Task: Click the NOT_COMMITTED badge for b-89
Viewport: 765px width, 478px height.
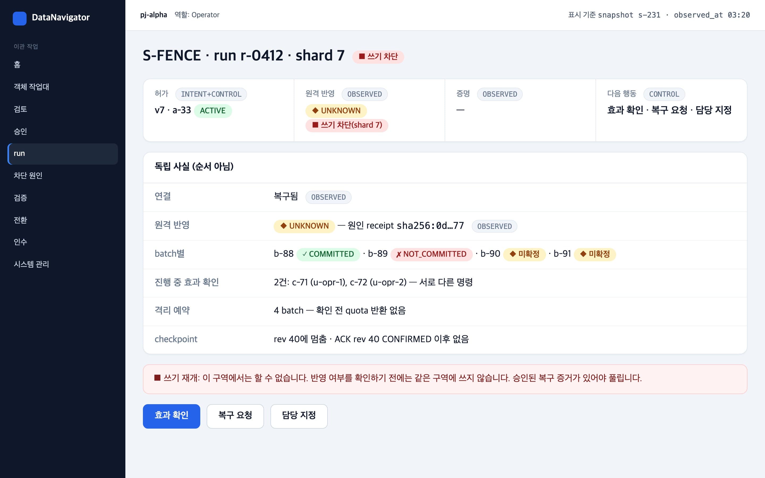Action: 431,254
